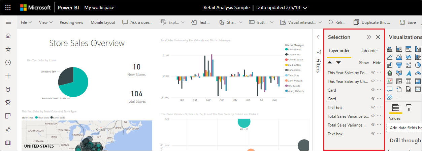Select the filled map visualization icon

pyautogui.click(x=399, y=73)
